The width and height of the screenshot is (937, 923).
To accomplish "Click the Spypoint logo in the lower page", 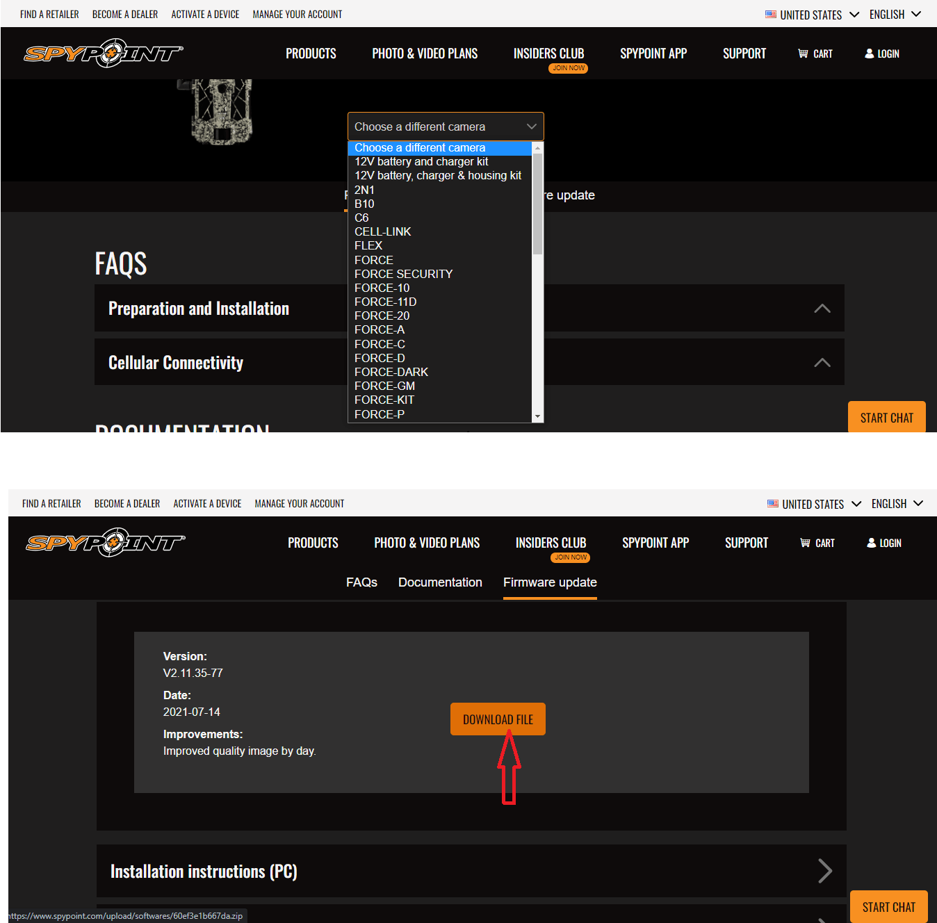I will pos(106,543).
